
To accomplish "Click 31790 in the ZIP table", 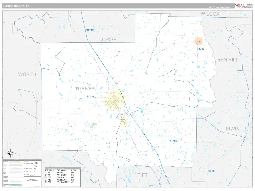I will [x=48, y=182].
